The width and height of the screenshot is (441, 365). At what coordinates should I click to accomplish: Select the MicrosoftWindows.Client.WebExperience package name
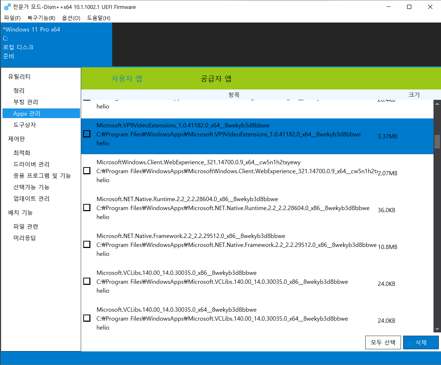pos(199,162)
